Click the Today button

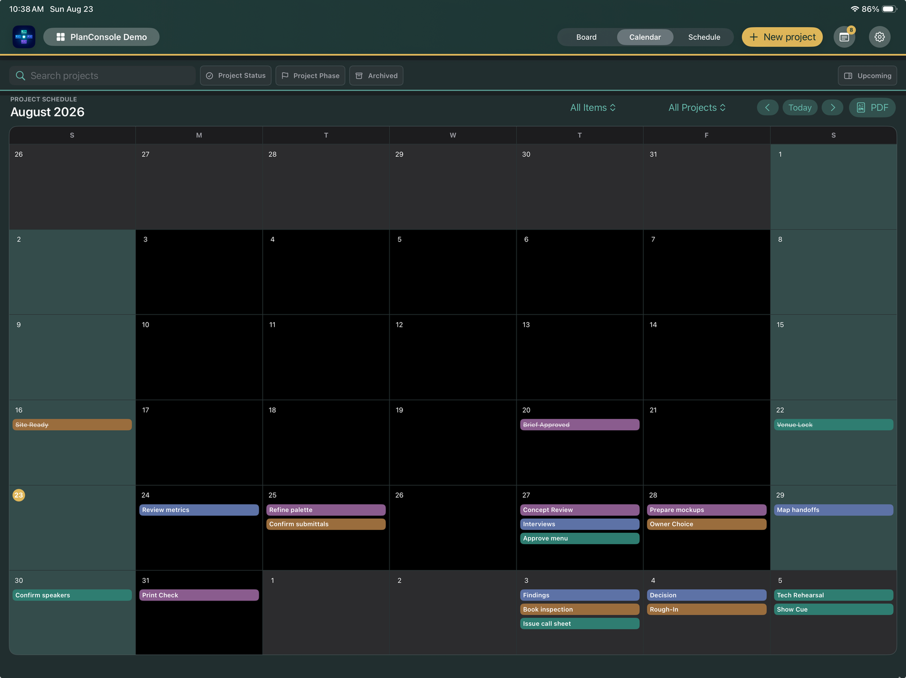[x=800, y=107]
